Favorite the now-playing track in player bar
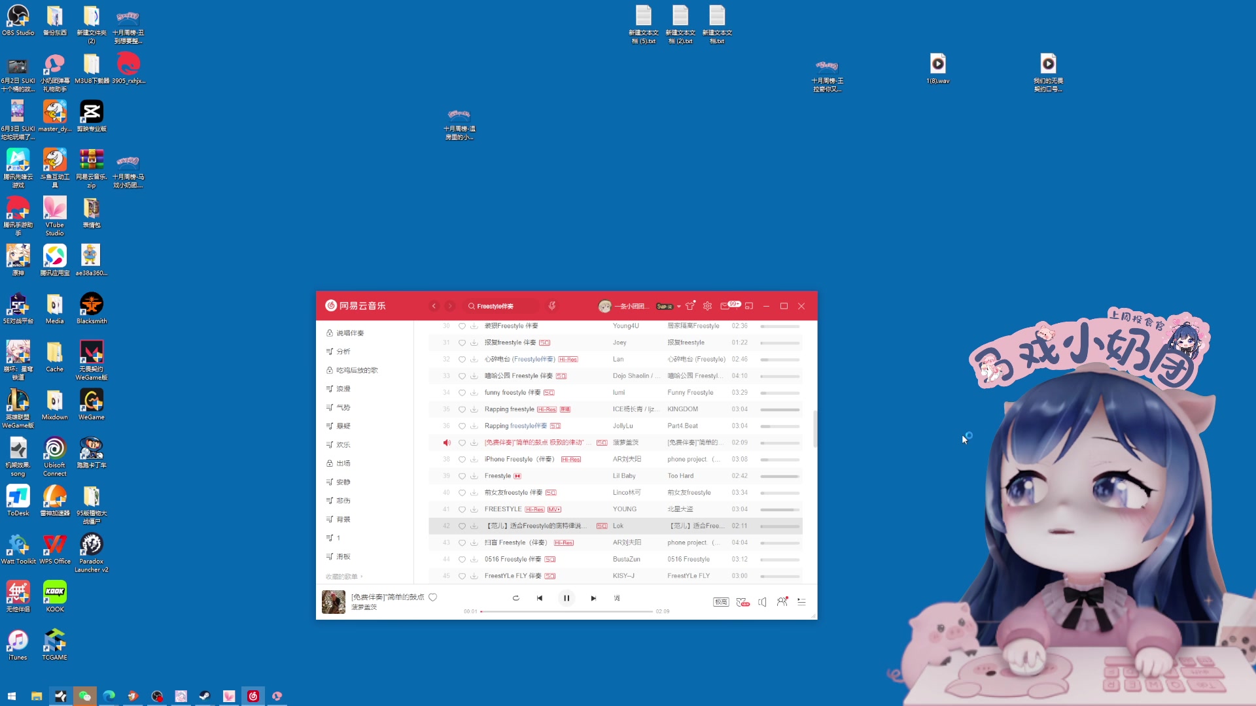The image size is (1256, 706). pyautogui.click(x=432, y=597)
